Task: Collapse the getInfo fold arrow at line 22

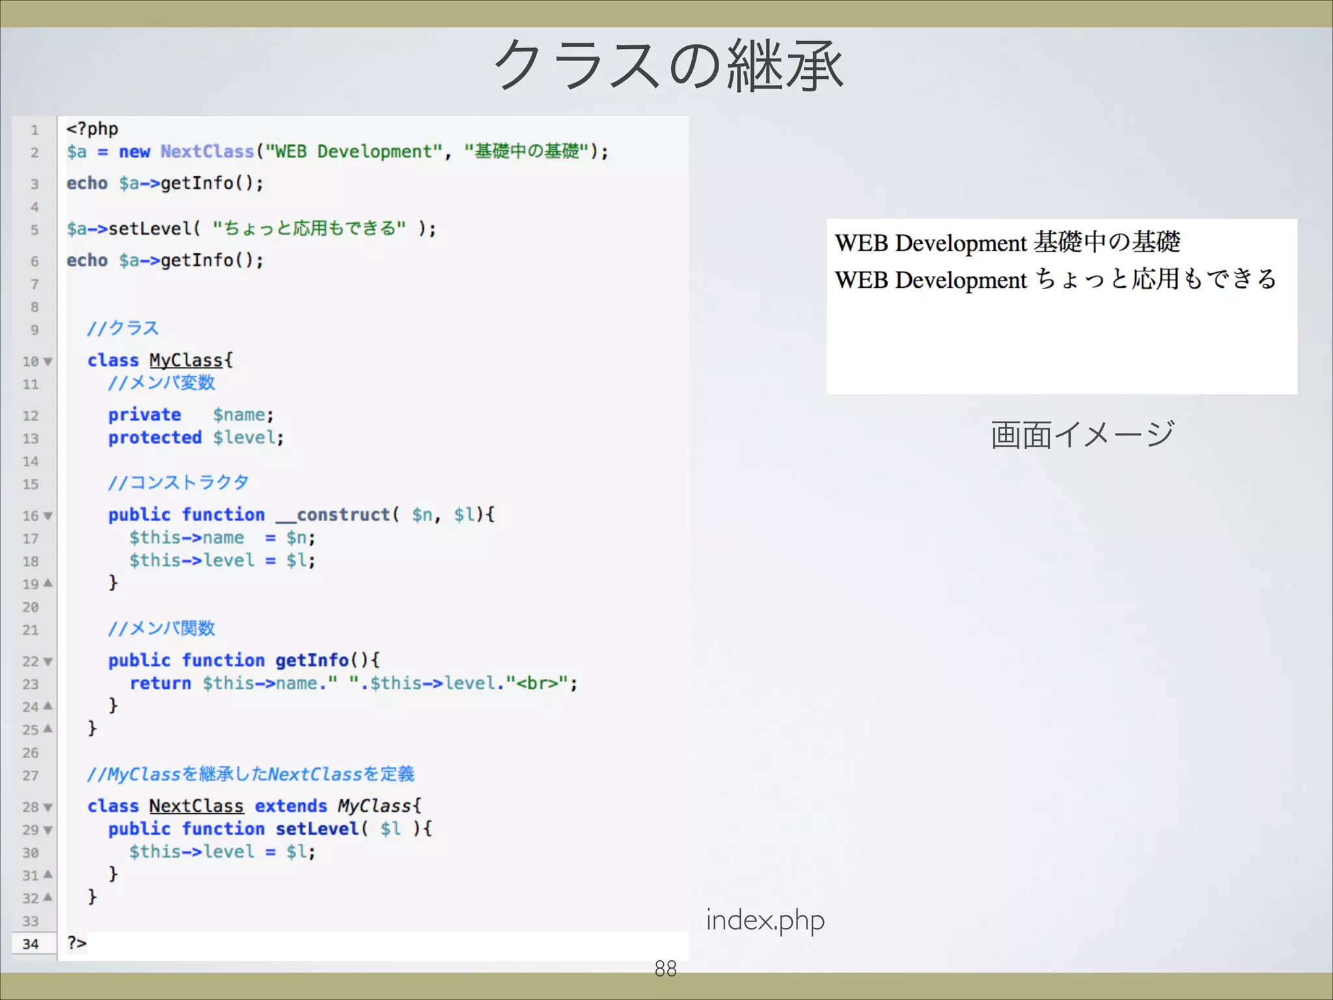Action: click(x=48, y=662)
